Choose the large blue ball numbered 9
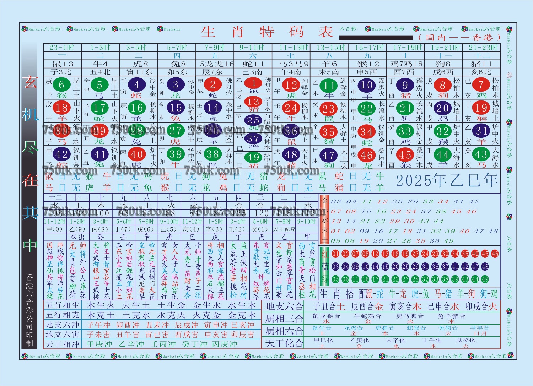Image resolution: width=533 pixels, height=386 pixels. (405, 85)
